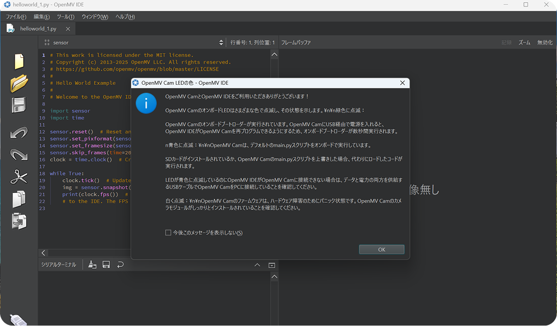This screenshot has width=557, height=326.
Task: Click the blue info icon in the dialog
Action: (146, 103)
